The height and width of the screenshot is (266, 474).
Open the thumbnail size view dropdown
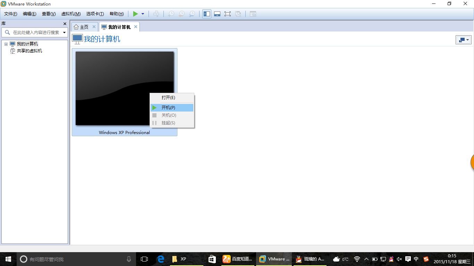click(463, 40)
